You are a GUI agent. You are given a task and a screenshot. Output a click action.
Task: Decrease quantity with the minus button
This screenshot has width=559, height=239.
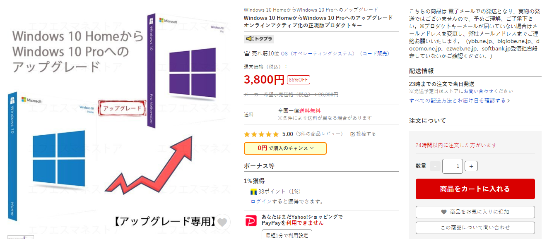435,166
